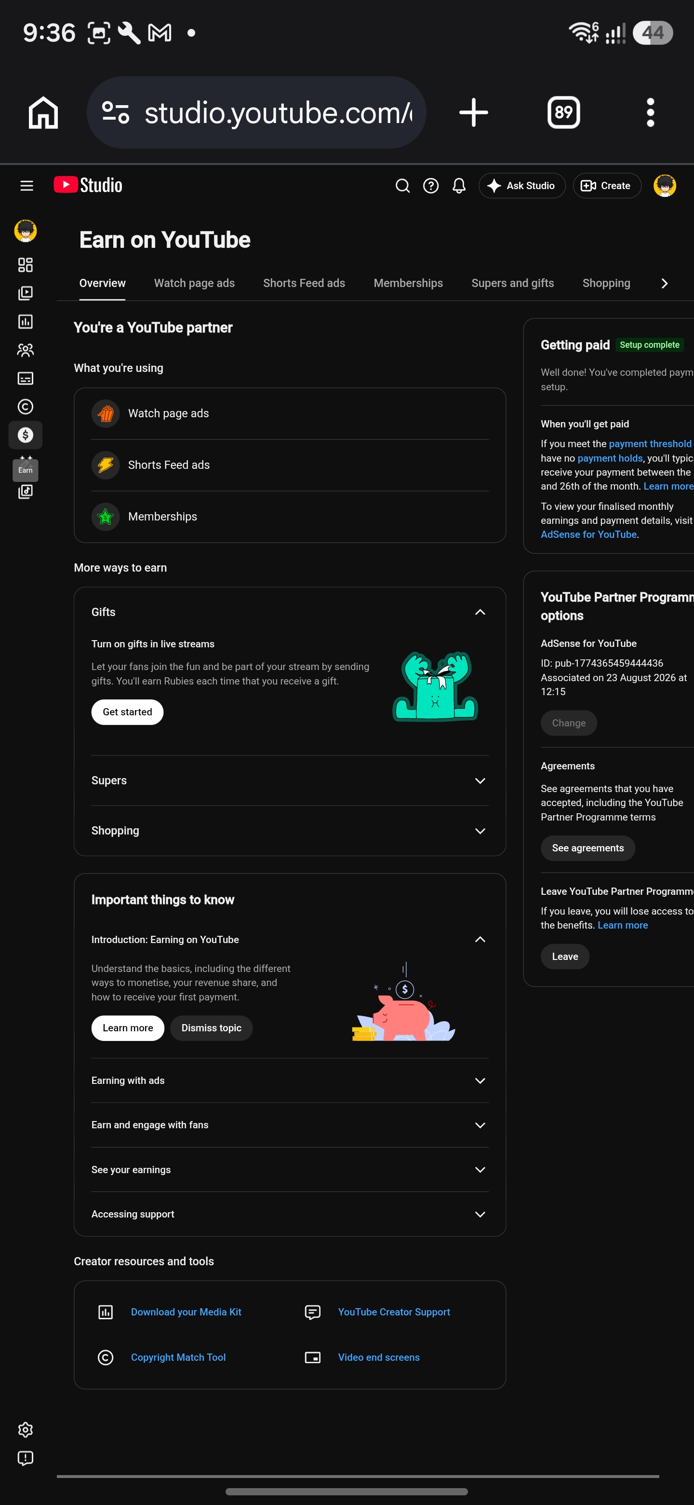
Task: Open Settings gear in sidebar
Action: click(x=25, y=1430)
